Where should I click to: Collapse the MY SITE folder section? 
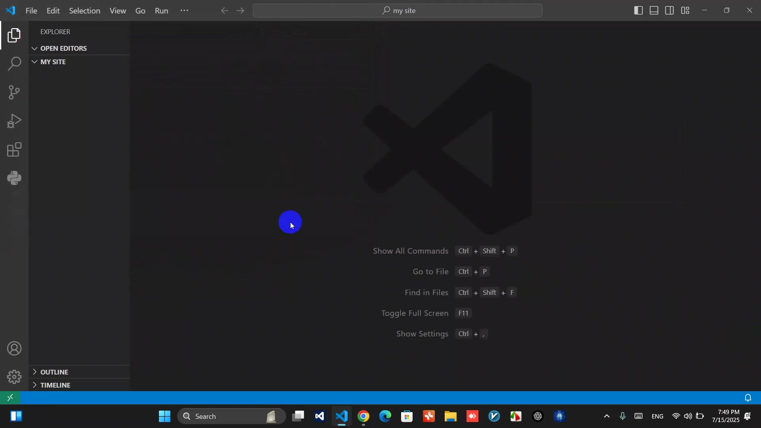[x=53, y=62]
